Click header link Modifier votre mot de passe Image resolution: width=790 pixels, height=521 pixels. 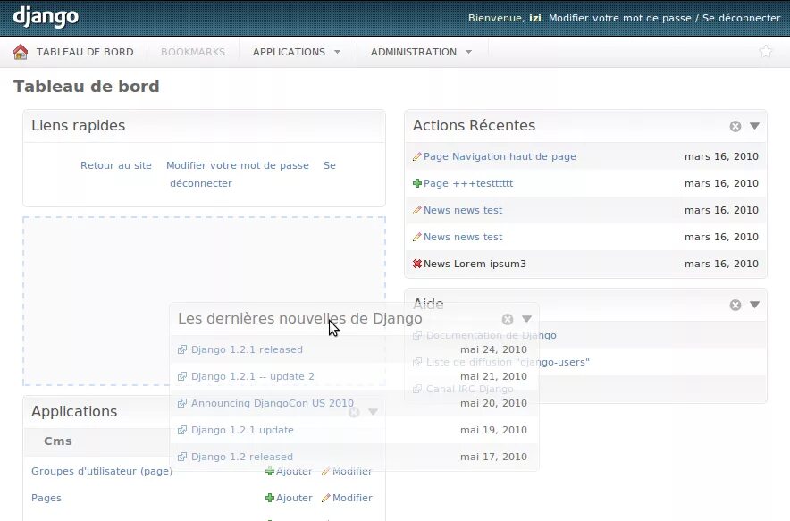coord(619,18)
